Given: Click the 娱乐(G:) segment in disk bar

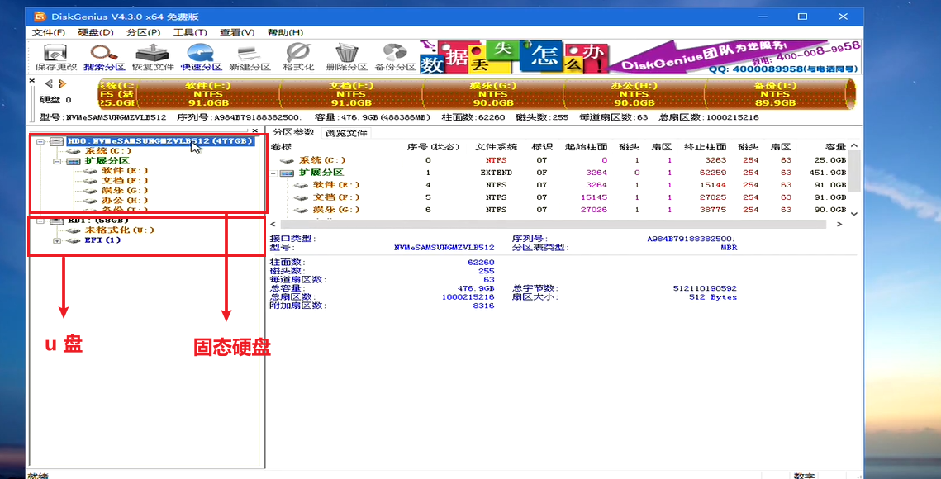Looking at the screenshot, I should click(x=493, y=94).
